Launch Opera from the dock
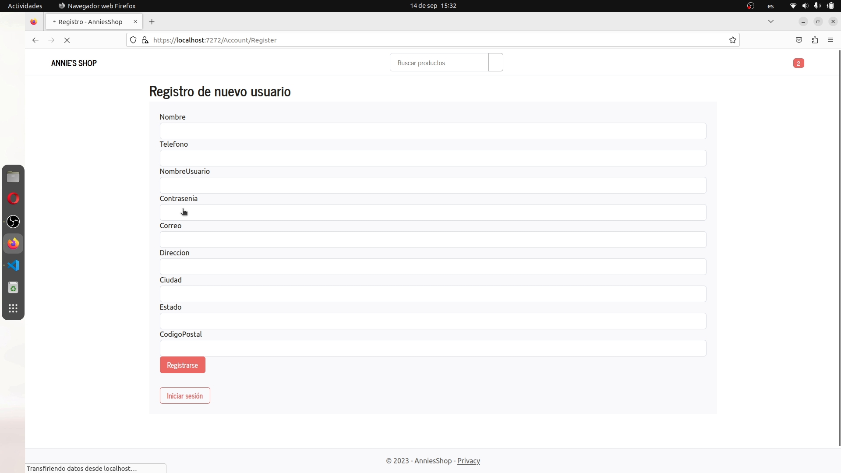The image size is (841, 473). point(13,199)
